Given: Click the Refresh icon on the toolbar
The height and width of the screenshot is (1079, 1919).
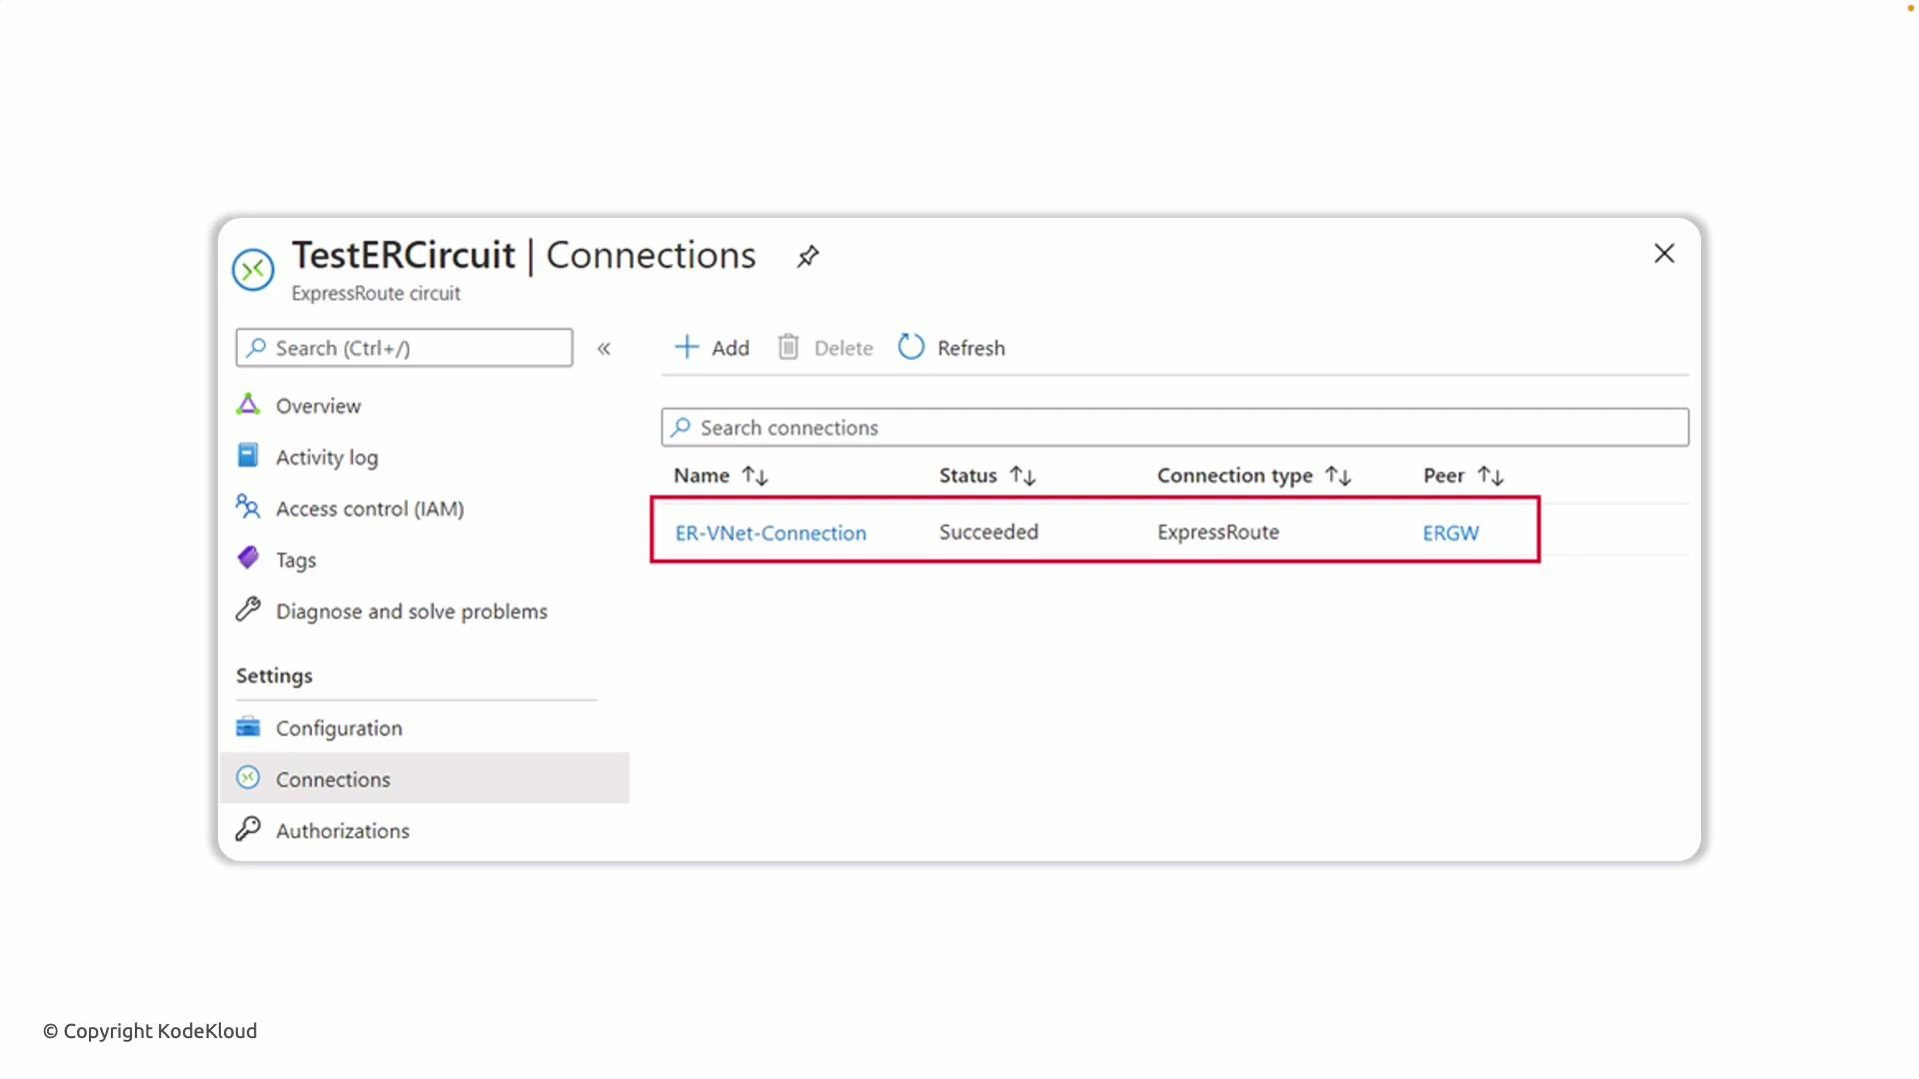Looking at the screenshot, I should click(x=911, y=347).
